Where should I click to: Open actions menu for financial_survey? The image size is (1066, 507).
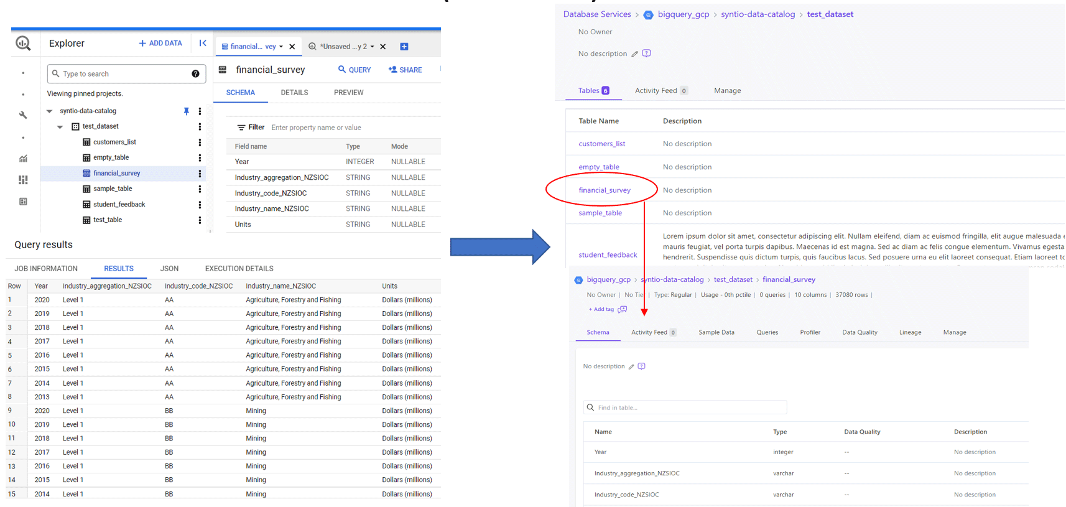tap(200, 174)
